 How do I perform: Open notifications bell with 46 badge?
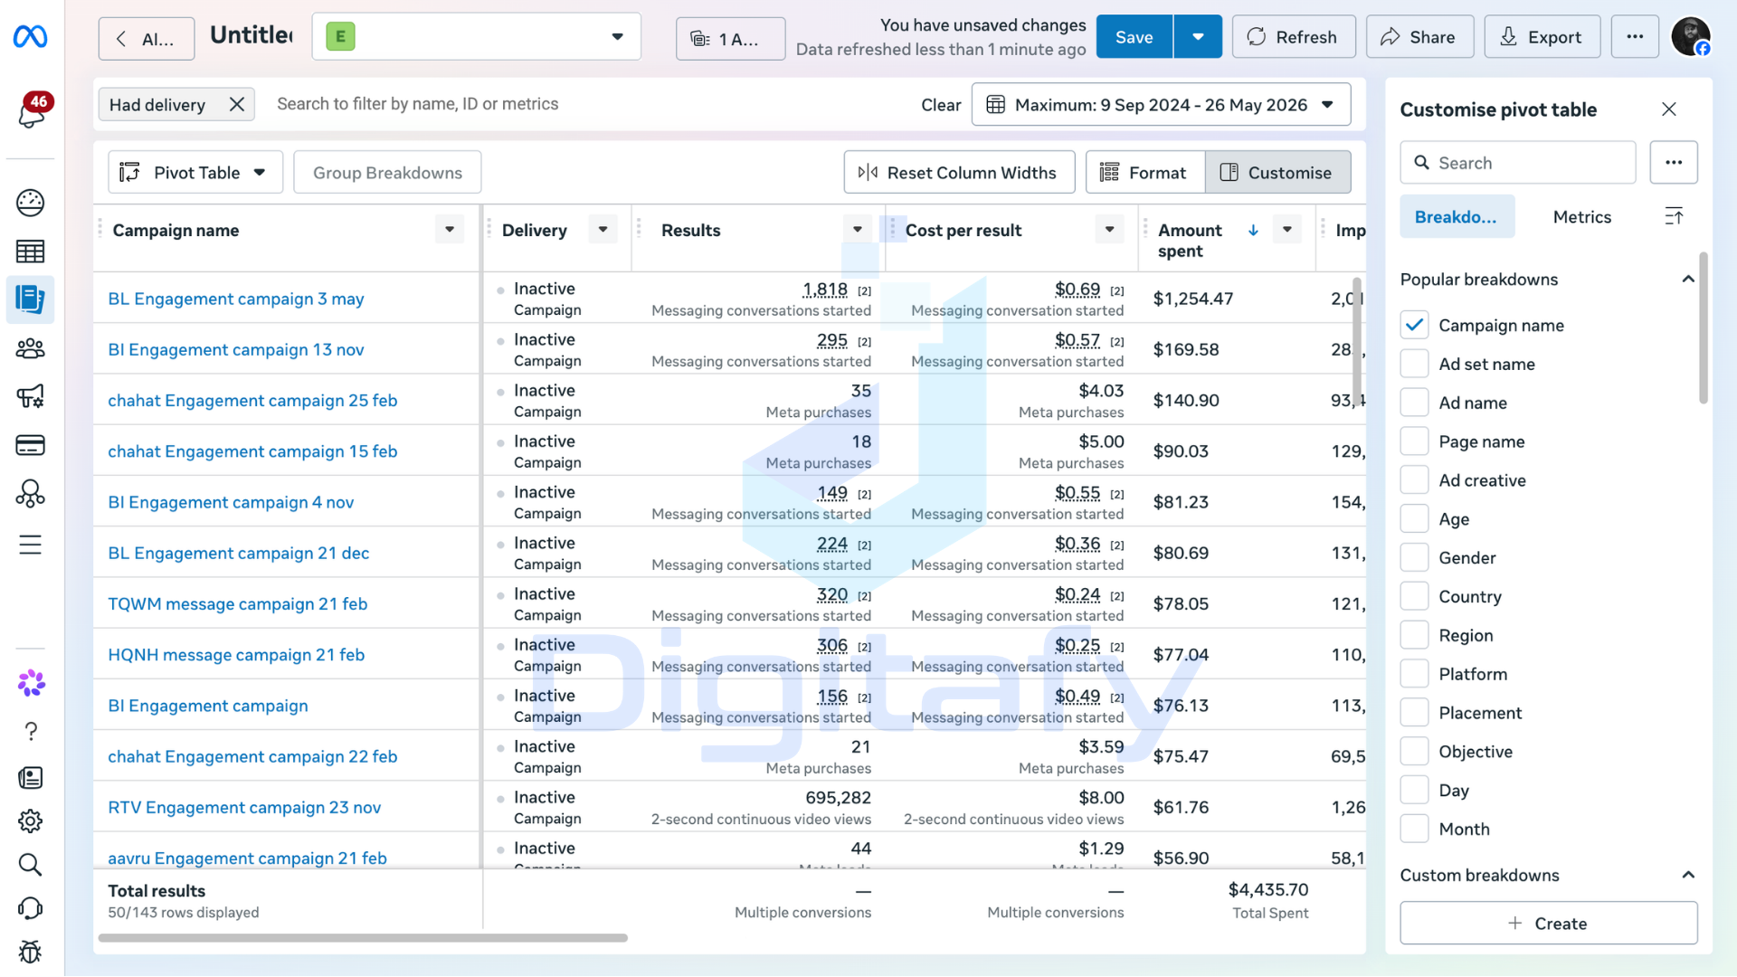click(32, 111)
